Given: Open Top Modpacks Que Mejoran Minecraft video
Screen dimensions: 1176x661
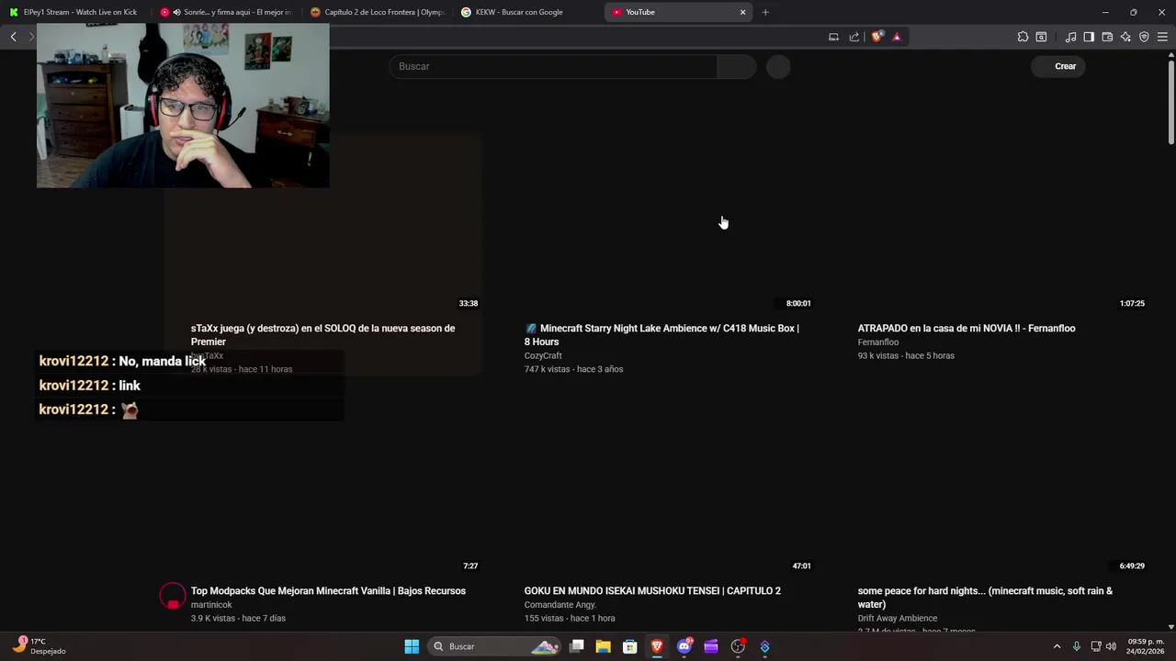Looking at the screenshot, I should coord(328,591).
